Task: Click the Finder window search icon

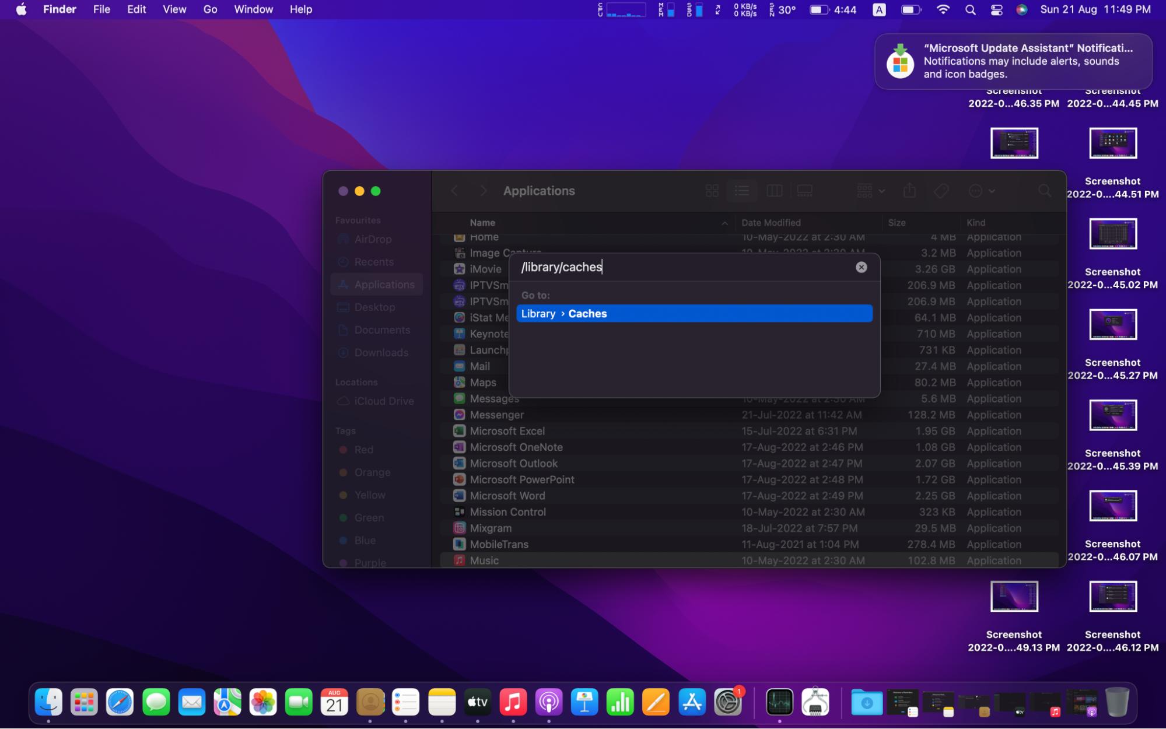Action: tap(1044, 191)
